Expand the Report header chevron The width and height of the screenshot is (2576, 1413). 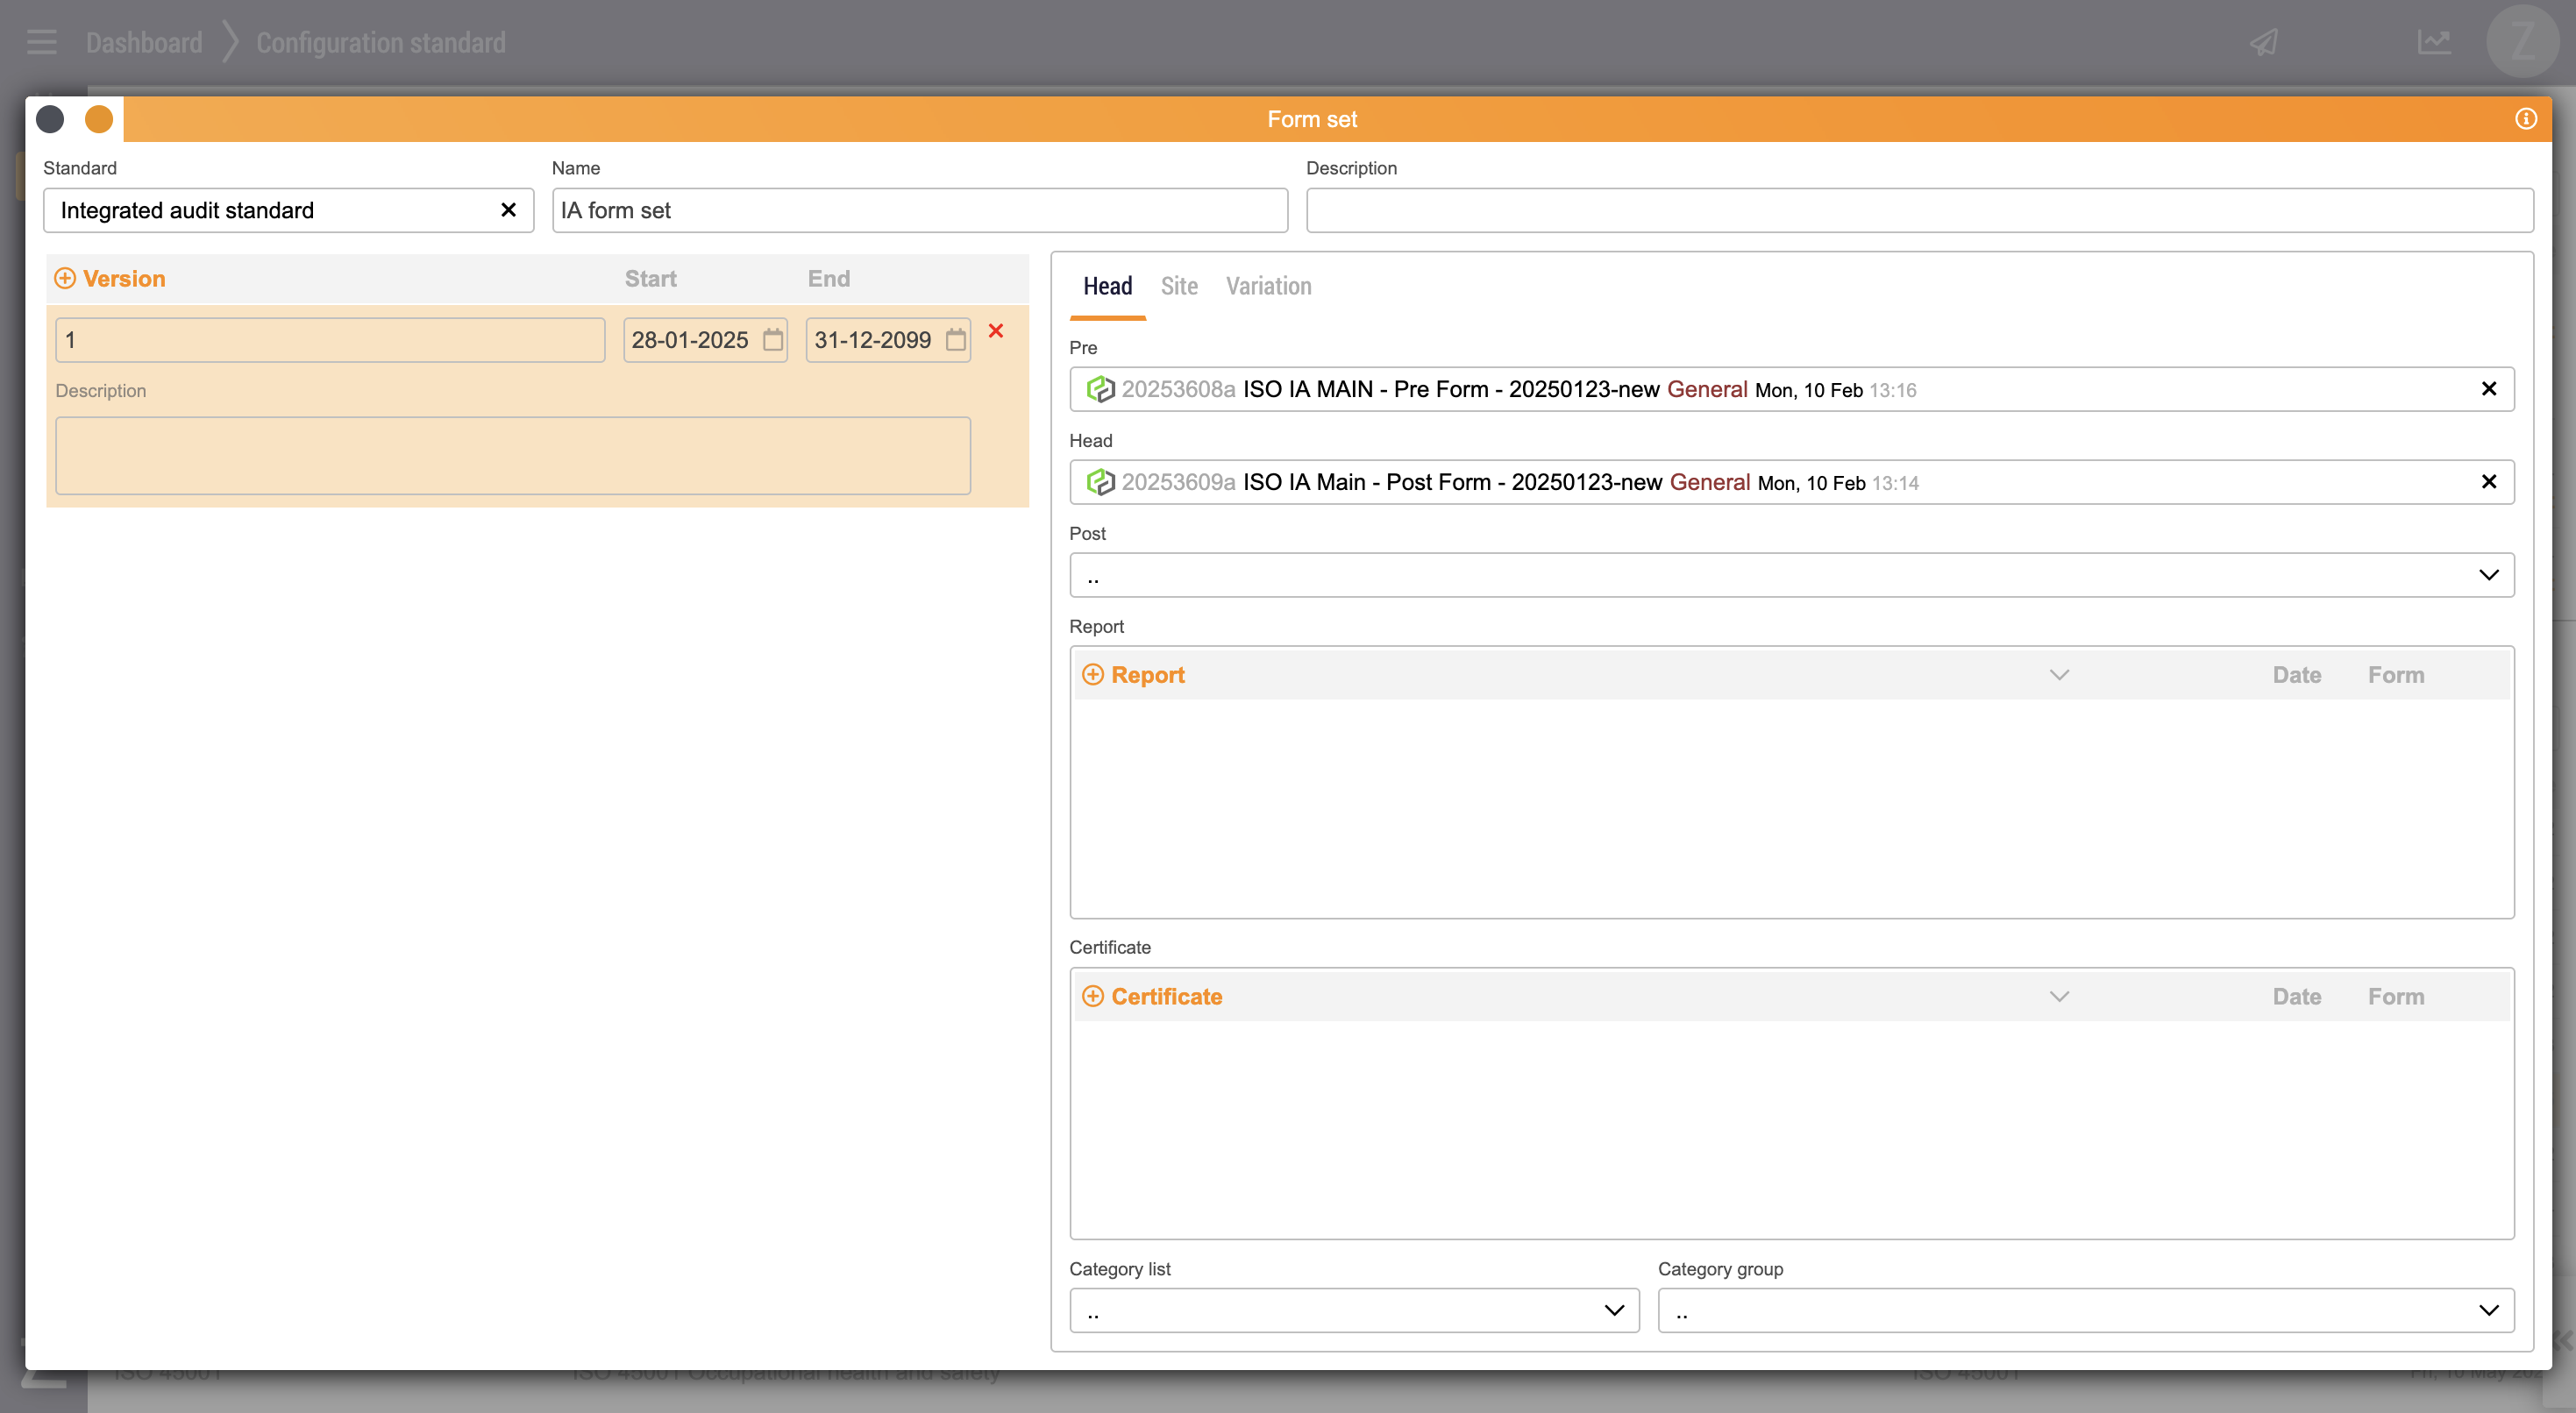point(2059,675)
